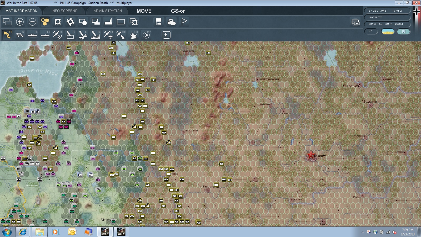The width and height of the screenshot is (421, 237).
Task: Select the F11 explosion mode icon
Action: pyautogui.click(x=133, y=35)
